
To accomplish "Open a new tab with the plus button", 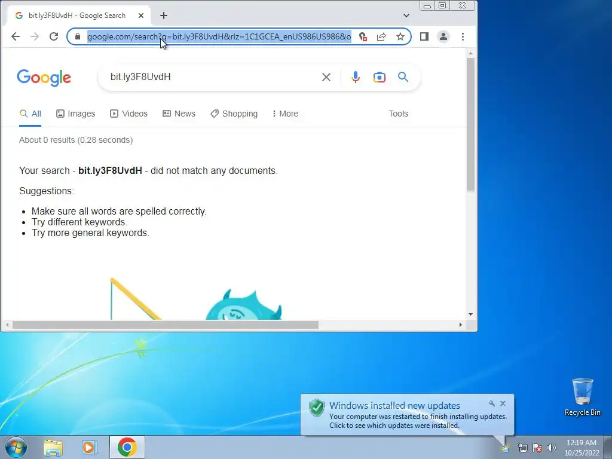I will 164,16.
